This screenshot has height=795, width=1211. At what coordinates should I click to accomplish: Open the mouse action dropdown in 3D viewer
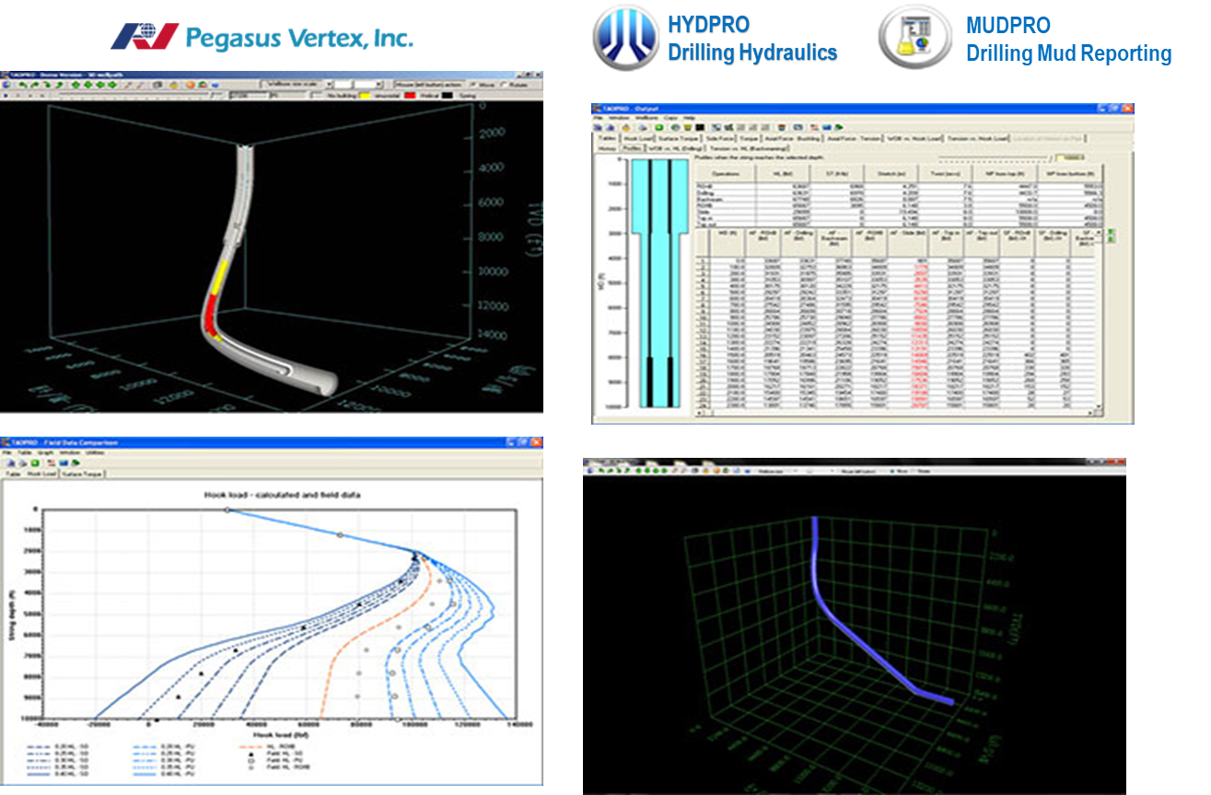[378, 83]
